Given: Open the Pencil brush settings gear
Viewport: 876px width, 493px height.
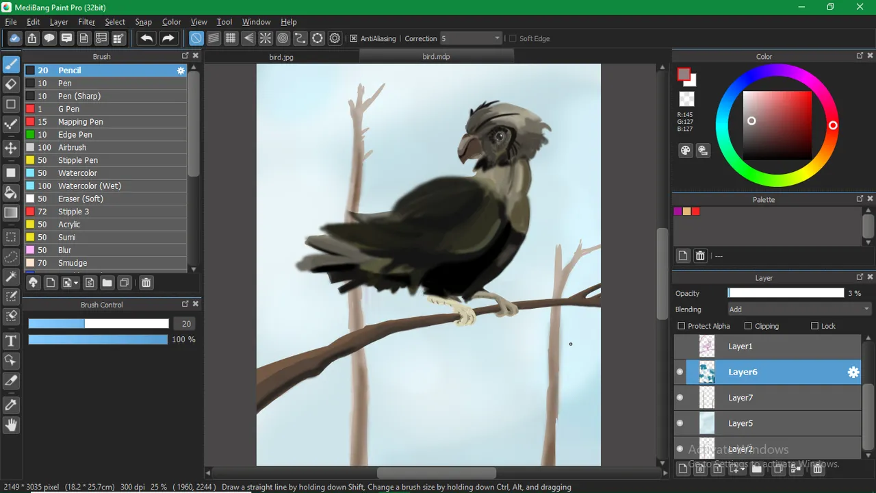Looking at the screenshot, I should click(181, 71).
